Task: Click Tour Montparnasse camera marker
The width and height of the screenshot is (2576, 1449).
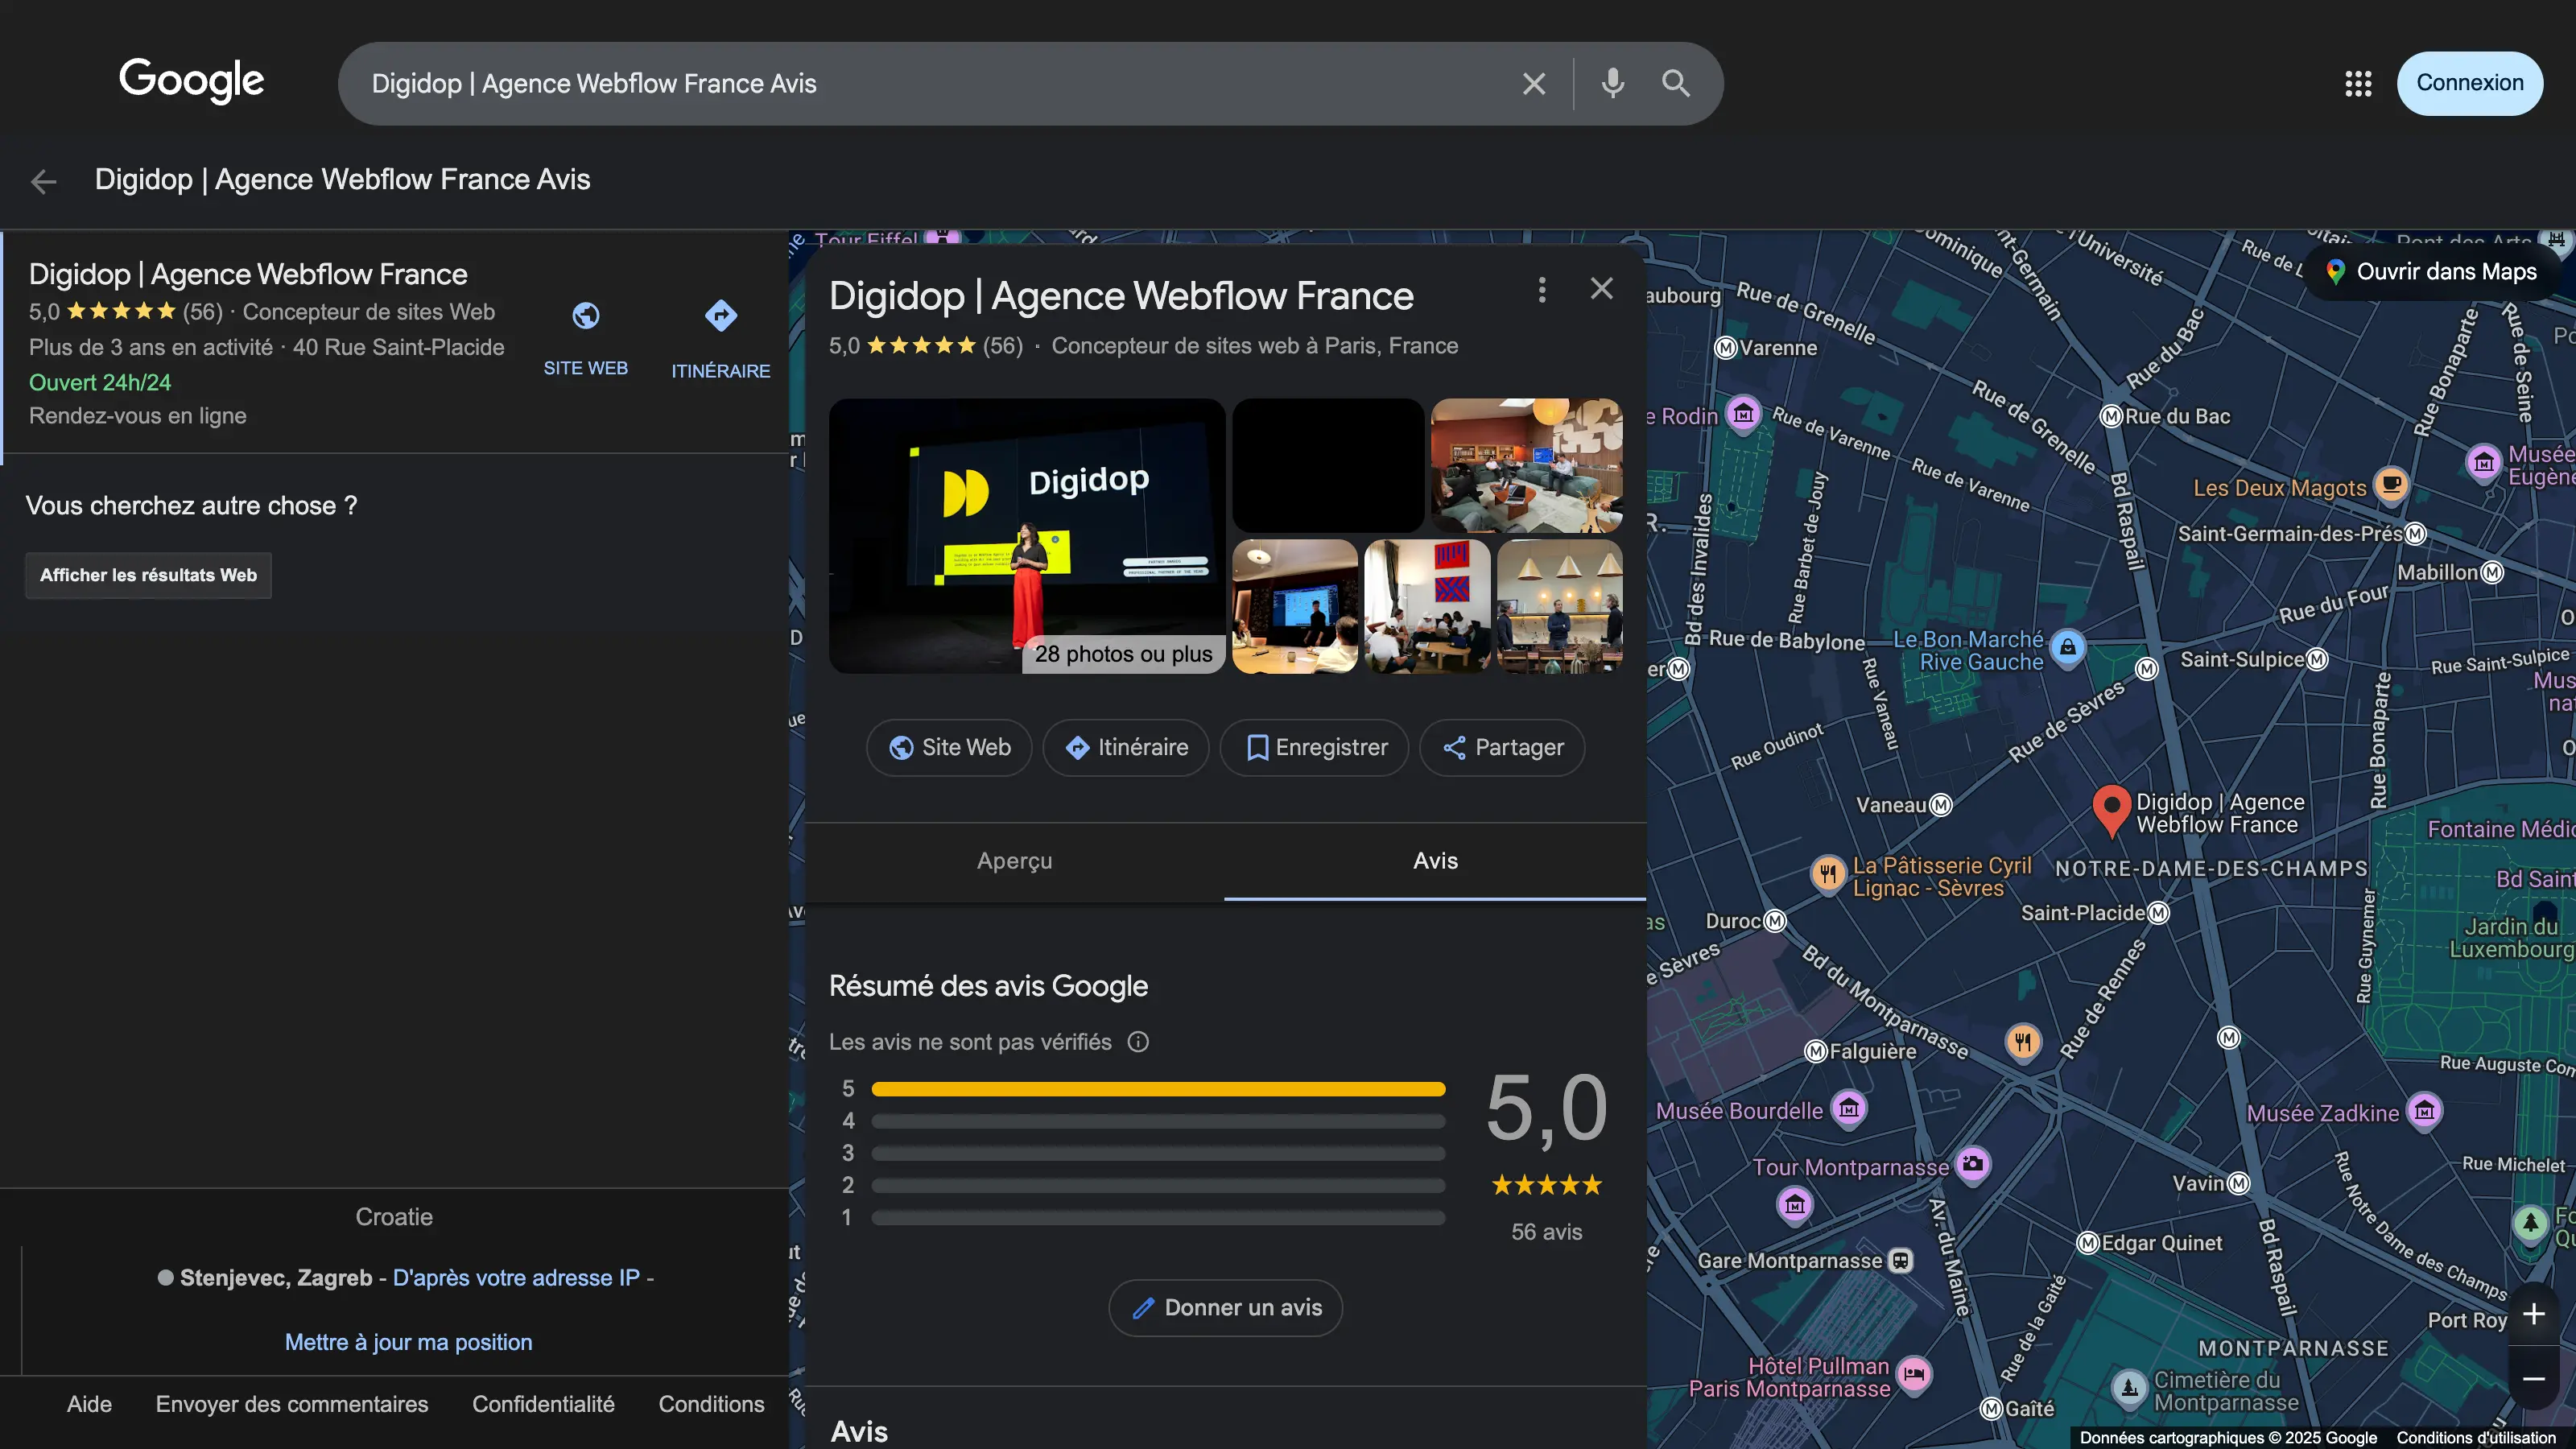Action: point(1973,1164)
